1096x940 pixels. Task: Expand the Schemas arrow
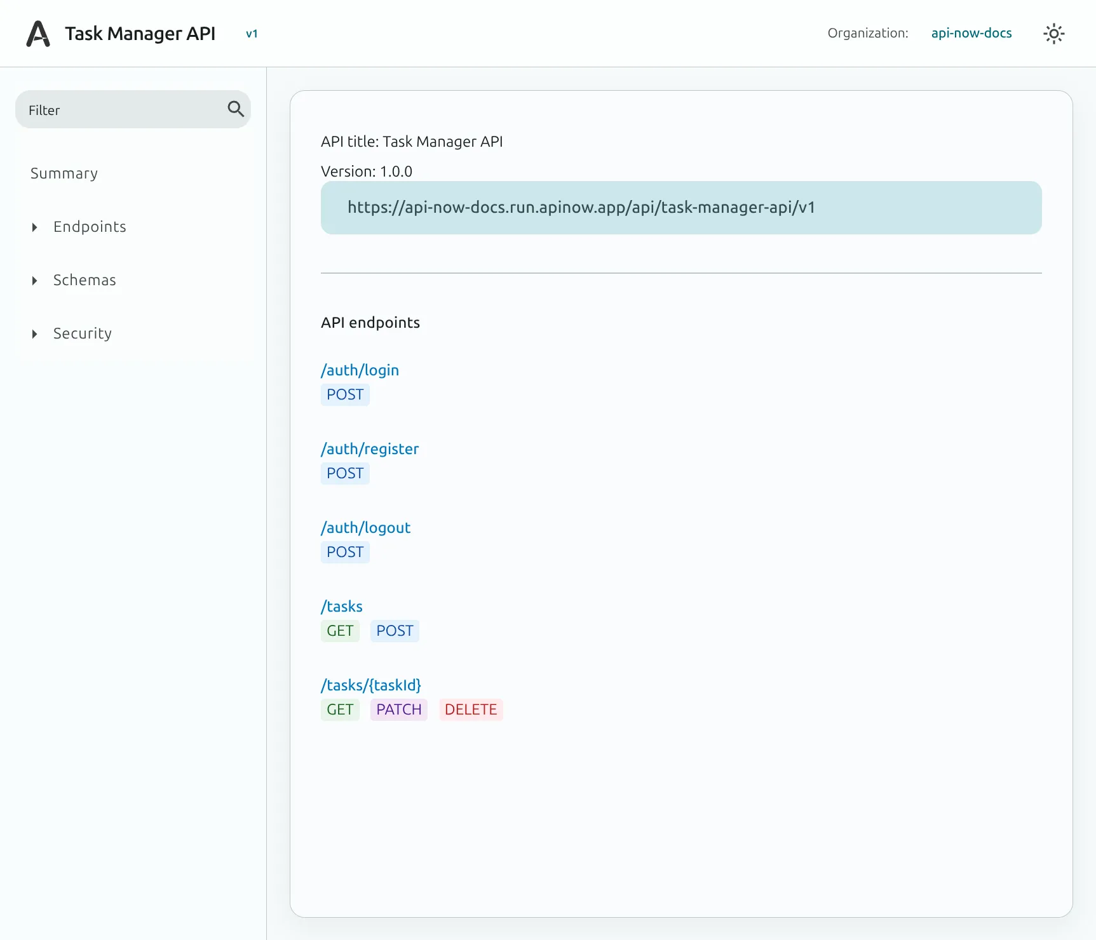[x=34, y=281]
